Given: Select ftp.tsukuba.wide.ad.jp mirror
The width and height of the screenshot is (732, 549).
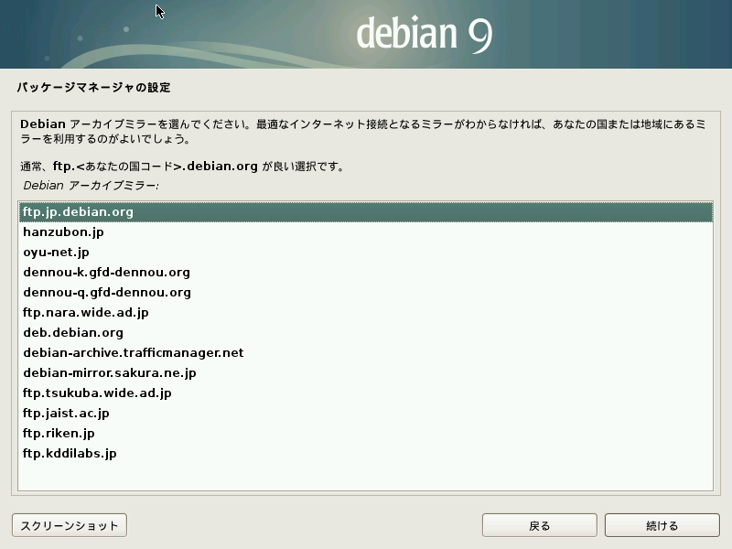Looking at the screenshot, I should 365,393.
